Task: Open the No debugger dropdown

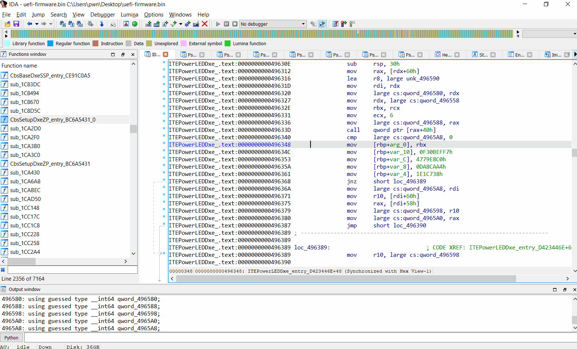Action: pos(303,24)
